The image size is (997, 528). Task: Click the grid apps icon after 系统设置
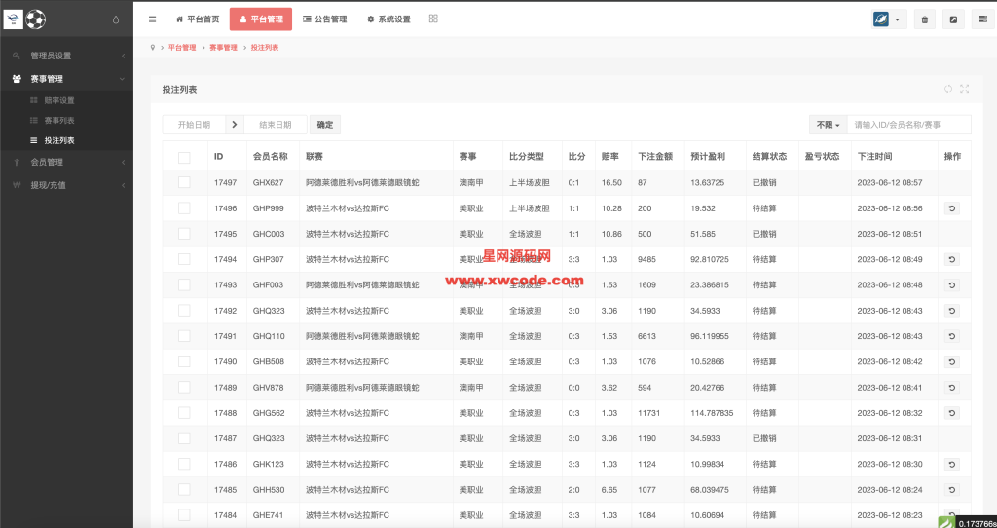[x=433, y=19]
